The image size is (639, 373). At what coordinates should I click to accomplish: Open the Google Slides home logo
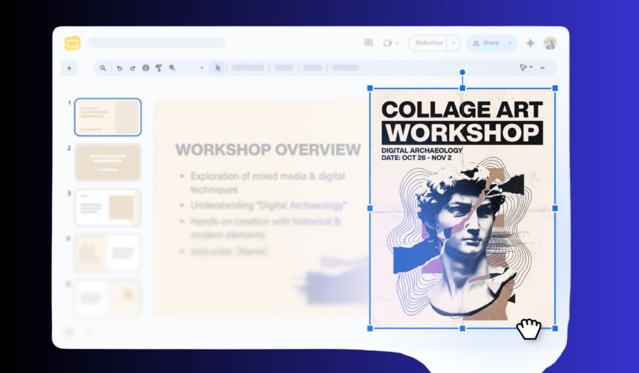tap(72, 43)
